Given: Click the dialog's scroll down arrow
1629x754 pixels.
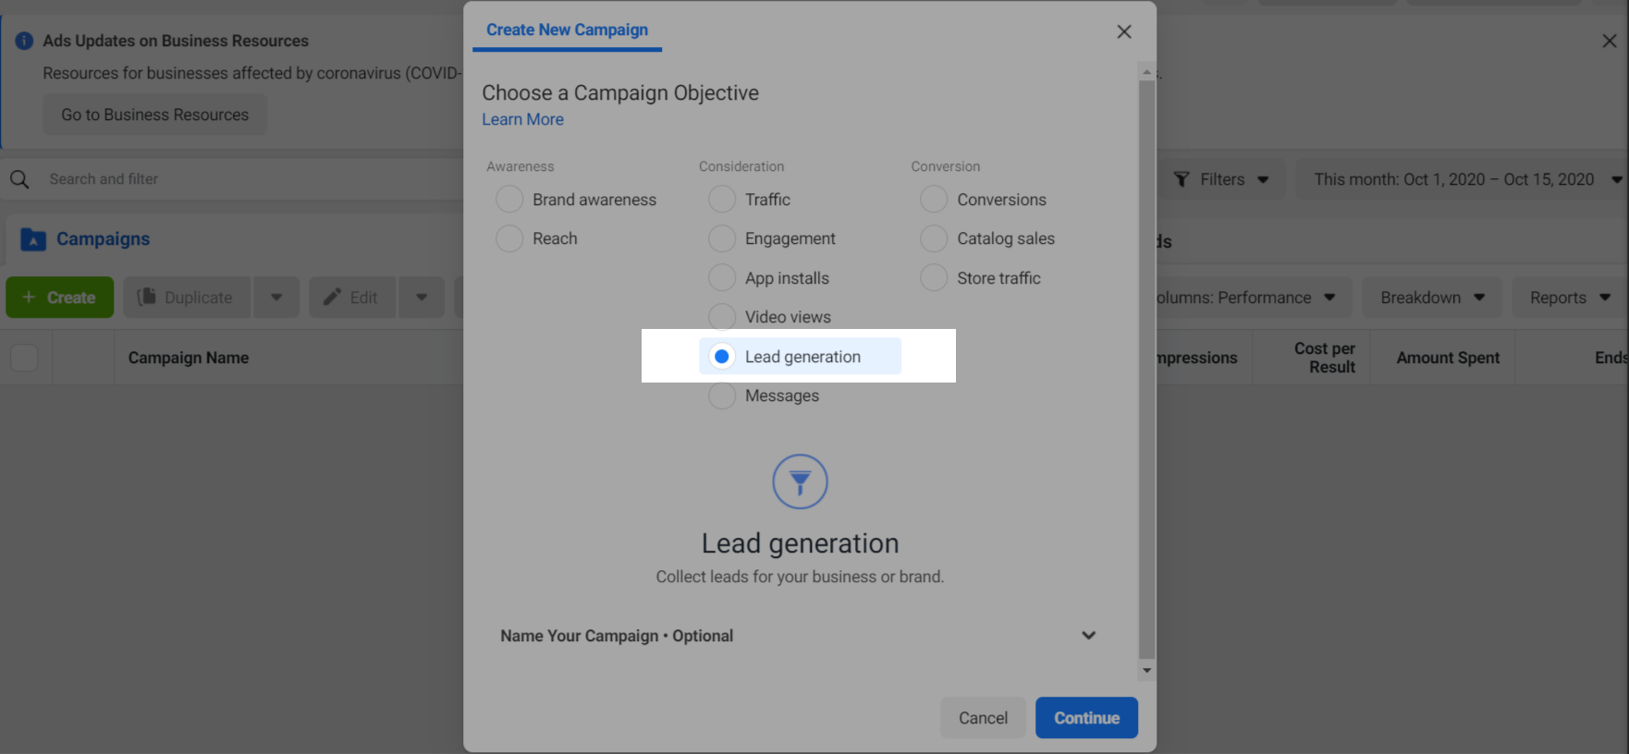Looking at the screenshot, I should 1146,671.
